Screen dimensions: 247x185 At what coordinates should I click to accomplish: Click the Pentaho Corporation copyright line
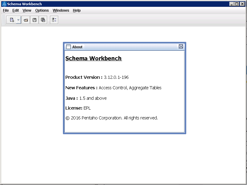112,118
